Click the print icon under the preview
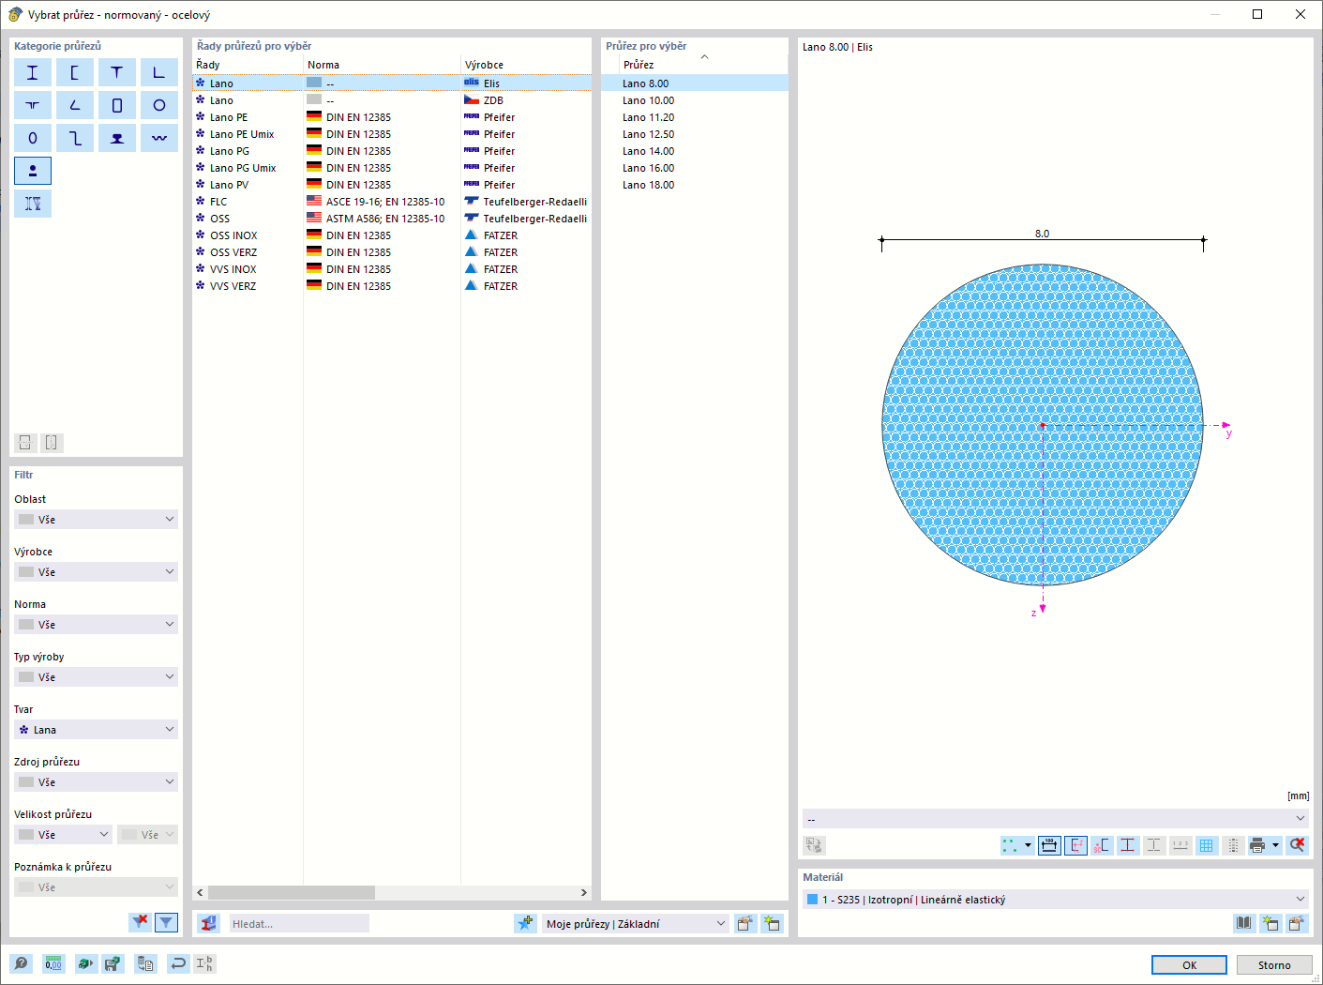The image size is (1323, 985). coord(1258,845)
